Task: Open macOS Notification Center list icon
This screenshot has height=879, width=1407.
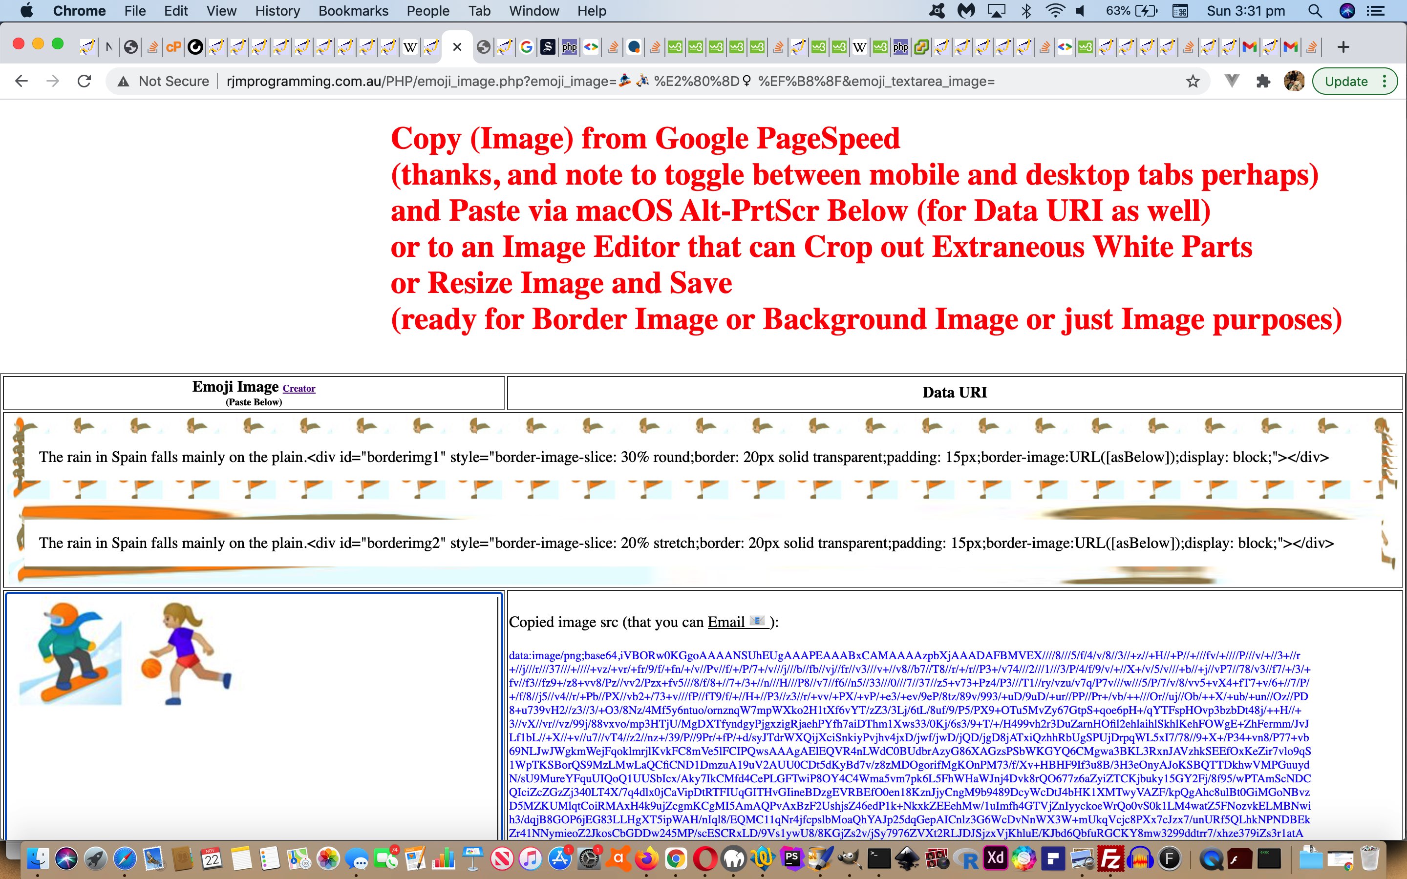Action: 1375,11
